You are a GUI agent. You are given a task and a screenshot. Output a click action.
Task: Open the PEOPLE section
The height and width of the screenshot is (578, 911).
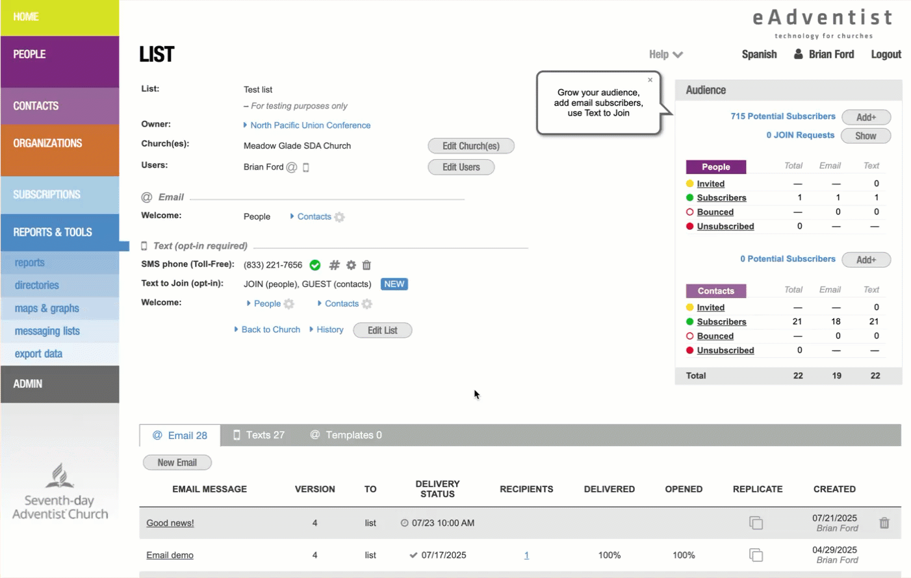[x=60, y=62]
